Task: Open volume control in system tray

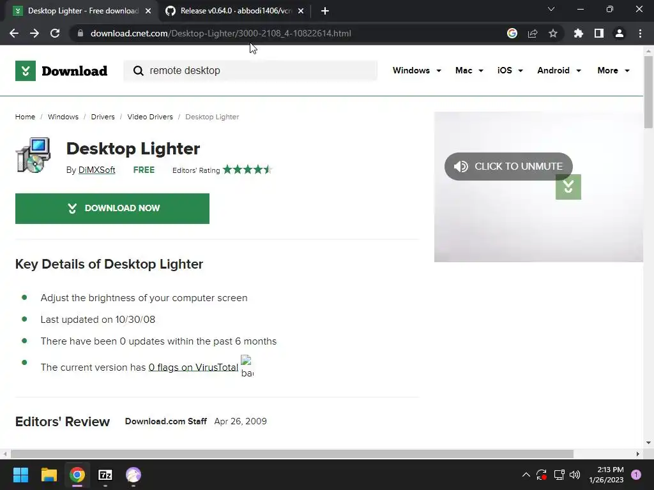Action: click(575, 475)
